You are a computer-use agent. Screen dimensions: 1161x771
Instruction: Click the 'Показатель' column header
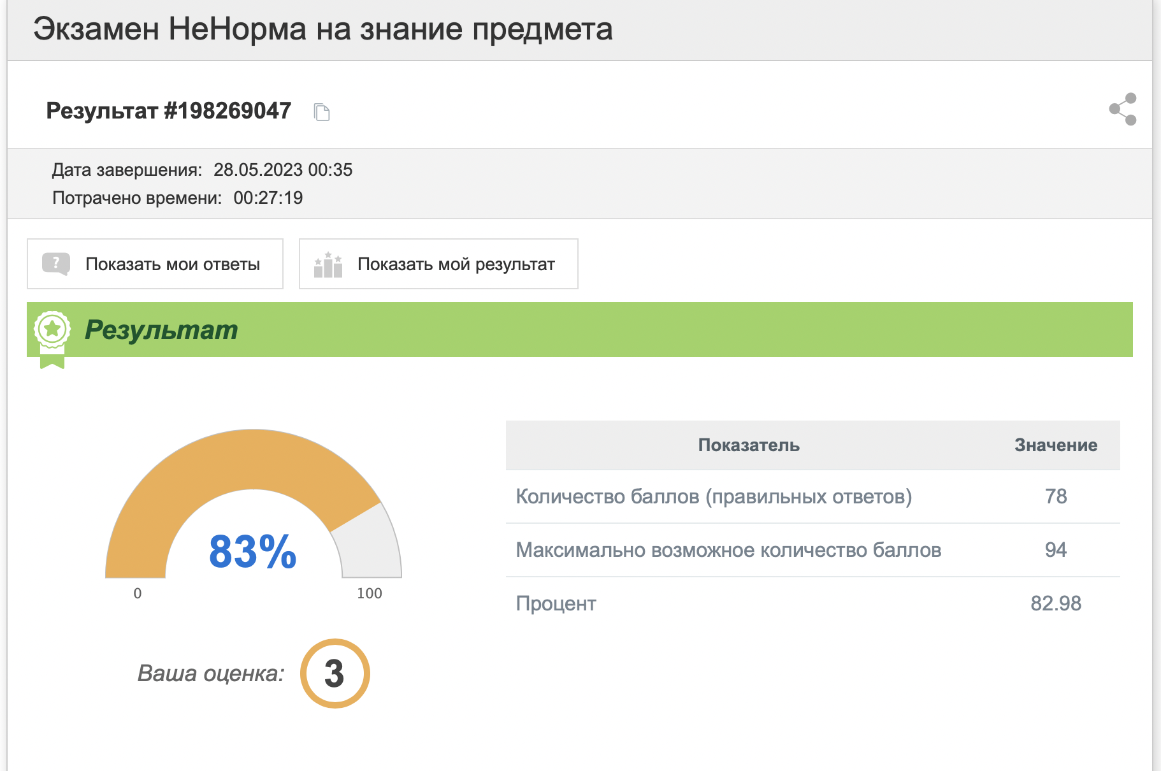click(x=749, y=445)
